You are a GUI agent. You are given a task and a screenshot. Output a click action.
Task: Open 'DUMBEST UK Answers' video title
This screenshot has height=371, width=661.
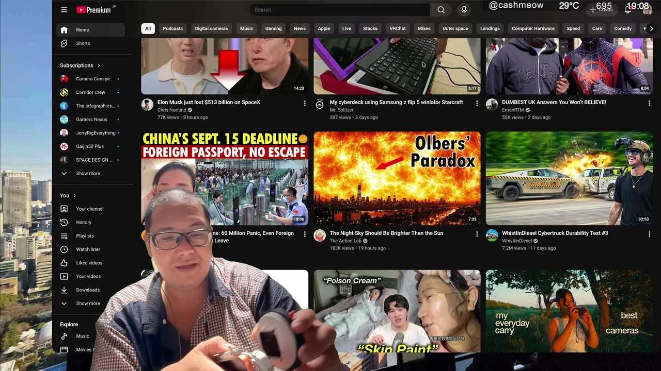(x=554, y=102)
